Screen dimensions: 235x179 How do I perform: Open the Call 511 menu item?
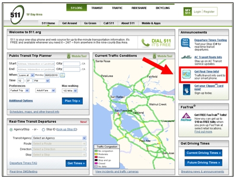click(109, 23)
